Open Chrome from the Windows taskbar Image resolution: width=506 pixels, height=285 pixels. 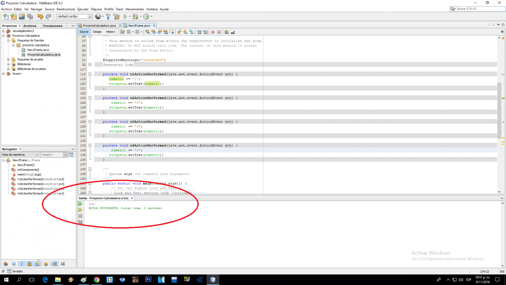(96, 280)
